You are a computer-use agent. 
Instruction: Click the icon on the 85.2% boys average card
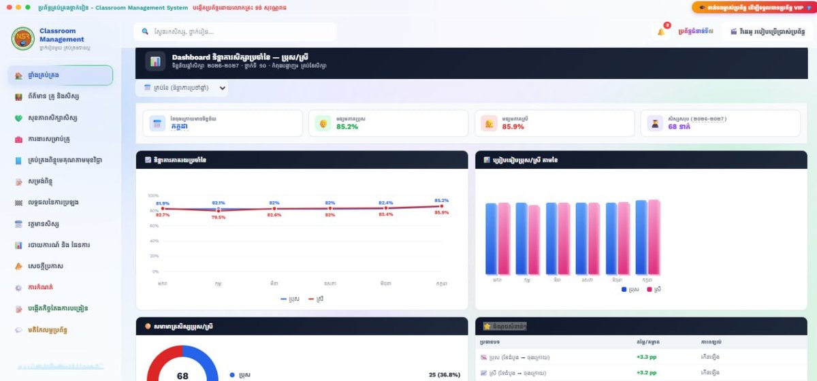(x=323, y=123)
